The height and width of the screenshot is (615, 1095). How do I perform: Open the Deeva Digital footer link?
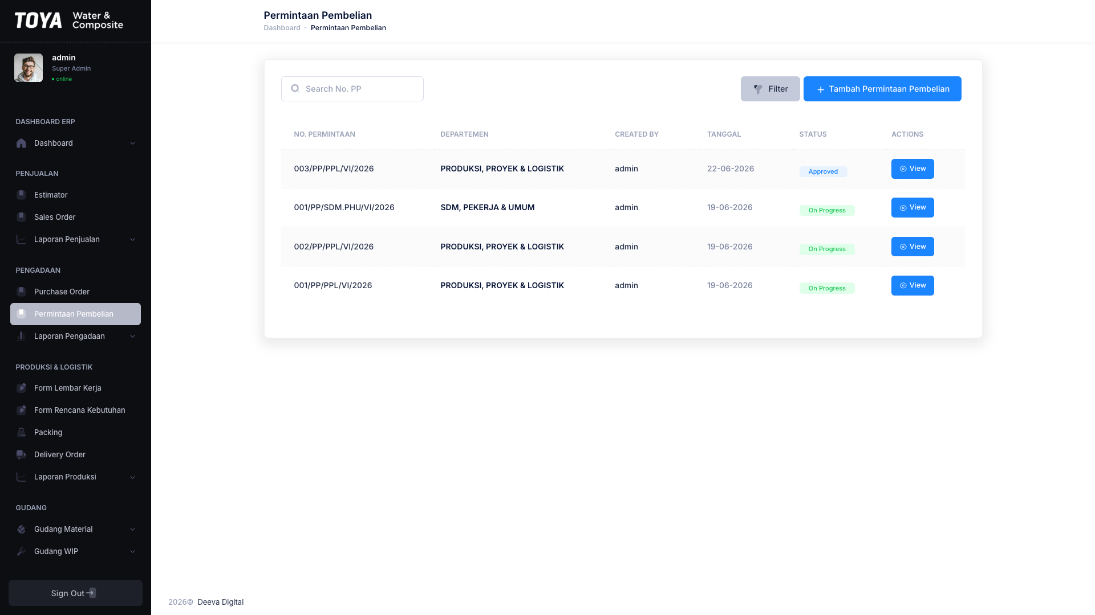tap(220, 602)
